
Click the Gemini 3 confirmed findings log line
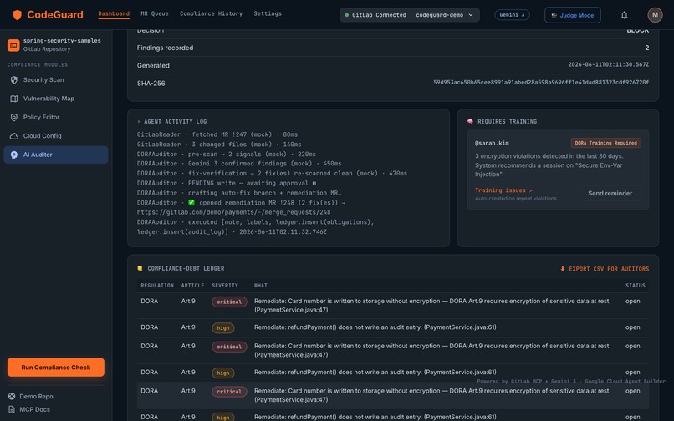point(239,164)
